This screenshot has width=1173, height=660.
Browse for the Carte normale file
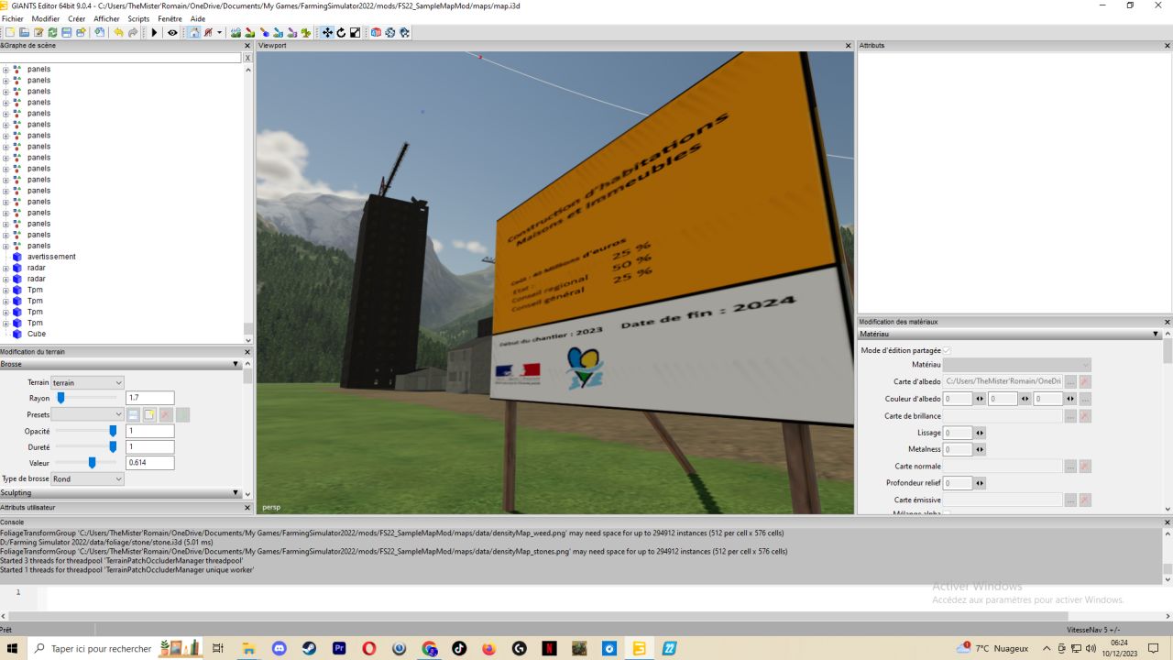pos(1070,467)
